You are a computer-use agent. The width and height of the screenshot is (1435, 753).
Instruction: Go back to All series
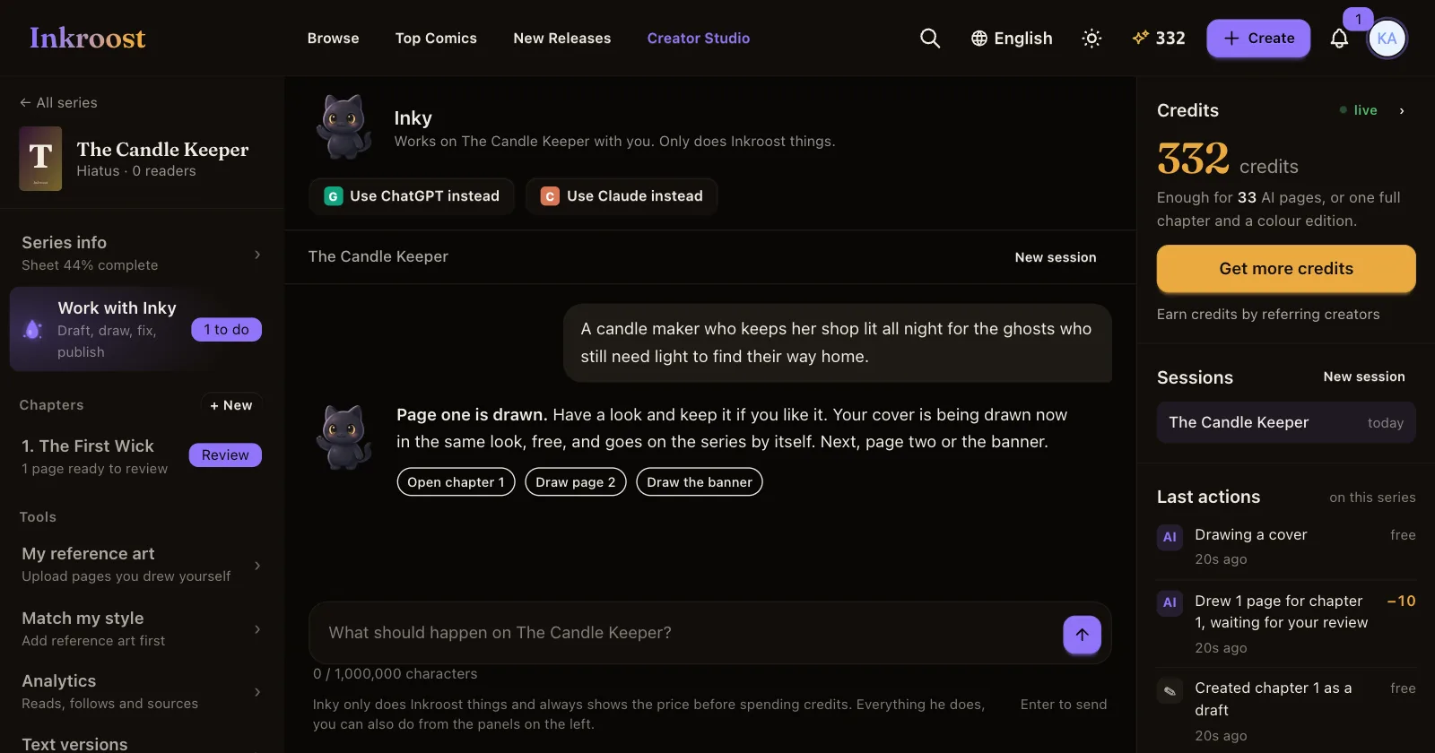[58, 102]
